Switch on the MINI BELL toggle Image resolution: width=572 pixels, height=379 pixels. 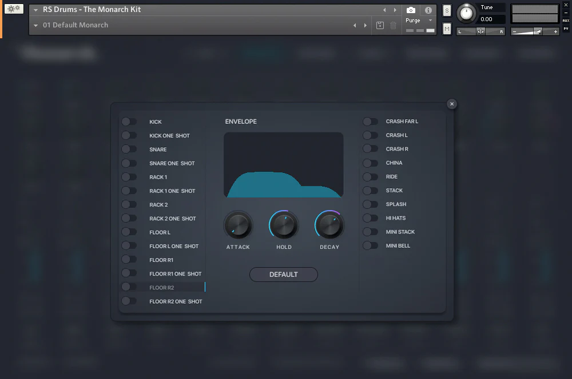click(370, 246)
